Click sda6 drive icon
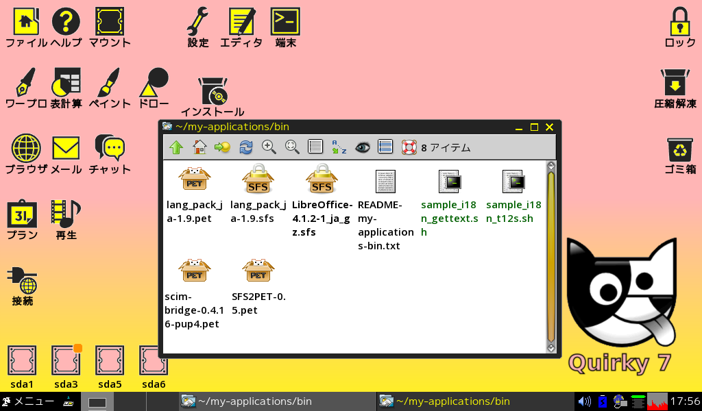The height and width of the screenshot is (411, 702). (154, 366)
